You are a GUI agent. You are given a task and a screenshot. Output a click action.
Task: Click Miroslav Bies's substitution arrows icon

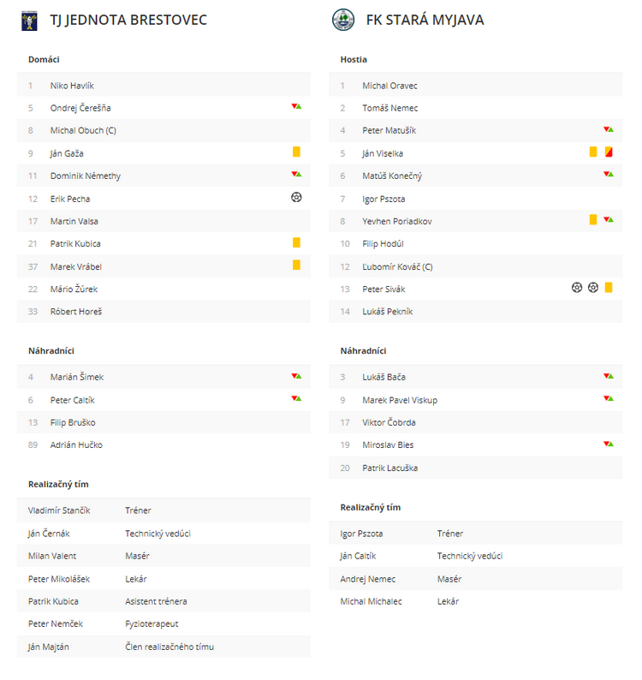click(609, 444)
